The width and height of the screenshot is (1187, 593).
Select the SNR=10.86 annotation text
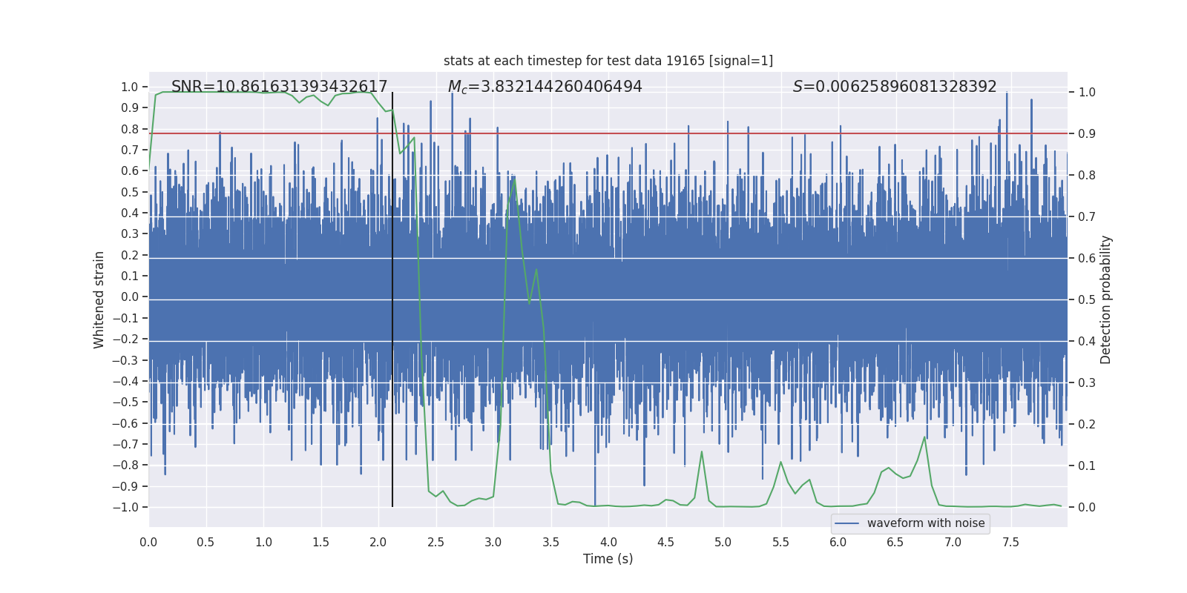pos(280,87)
